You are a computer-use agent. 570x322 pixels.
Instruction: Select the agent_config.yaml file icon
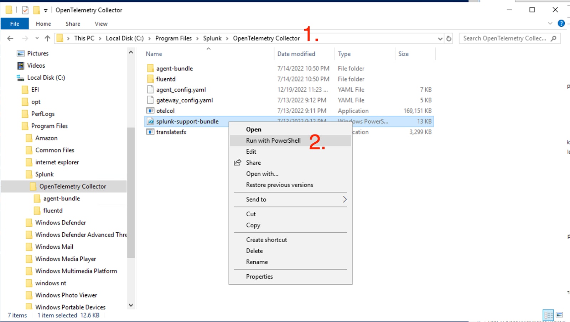(150, 90)
